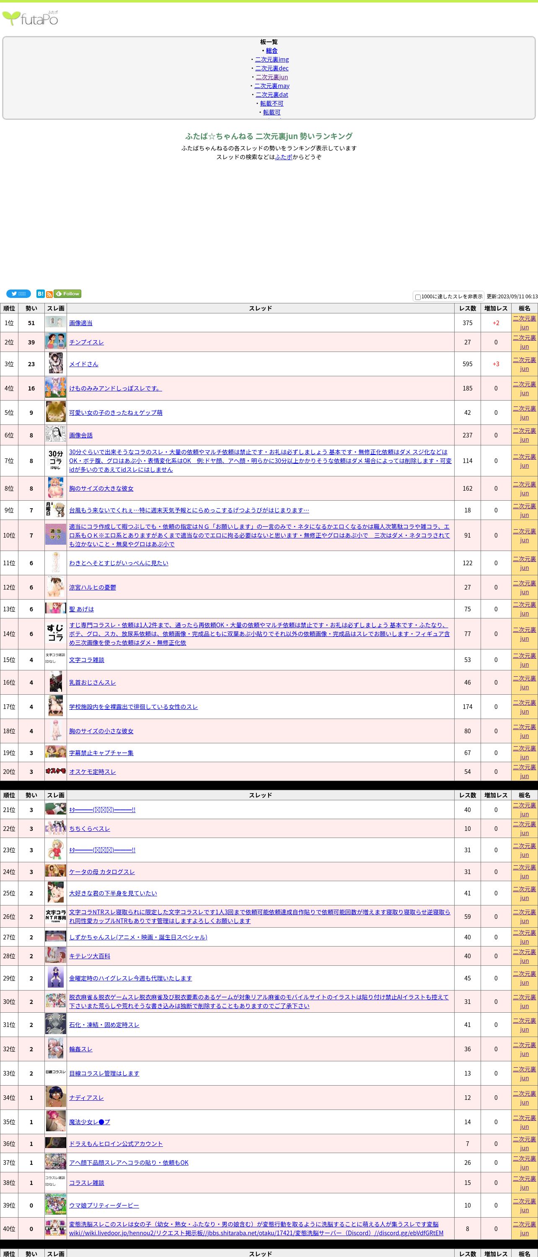Open thread 石化・凍結・固め定時スレ
This screenshot has height=1257, width=538.
[104, 1025]
